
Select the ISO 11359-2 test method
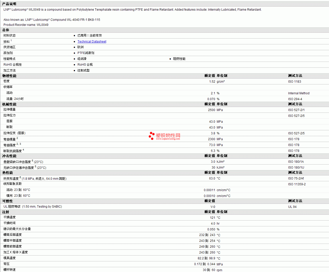coord(297,184)
